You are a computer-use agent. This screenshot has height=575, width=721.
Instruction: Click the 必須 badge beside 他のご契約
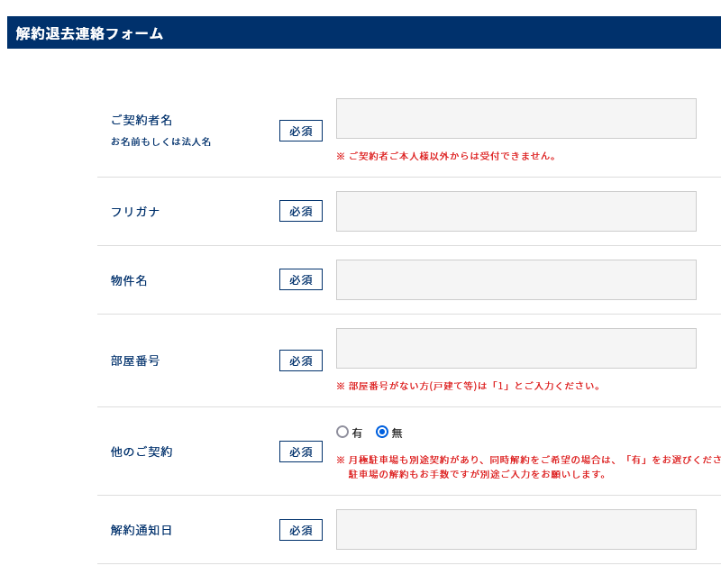[300, 452]
